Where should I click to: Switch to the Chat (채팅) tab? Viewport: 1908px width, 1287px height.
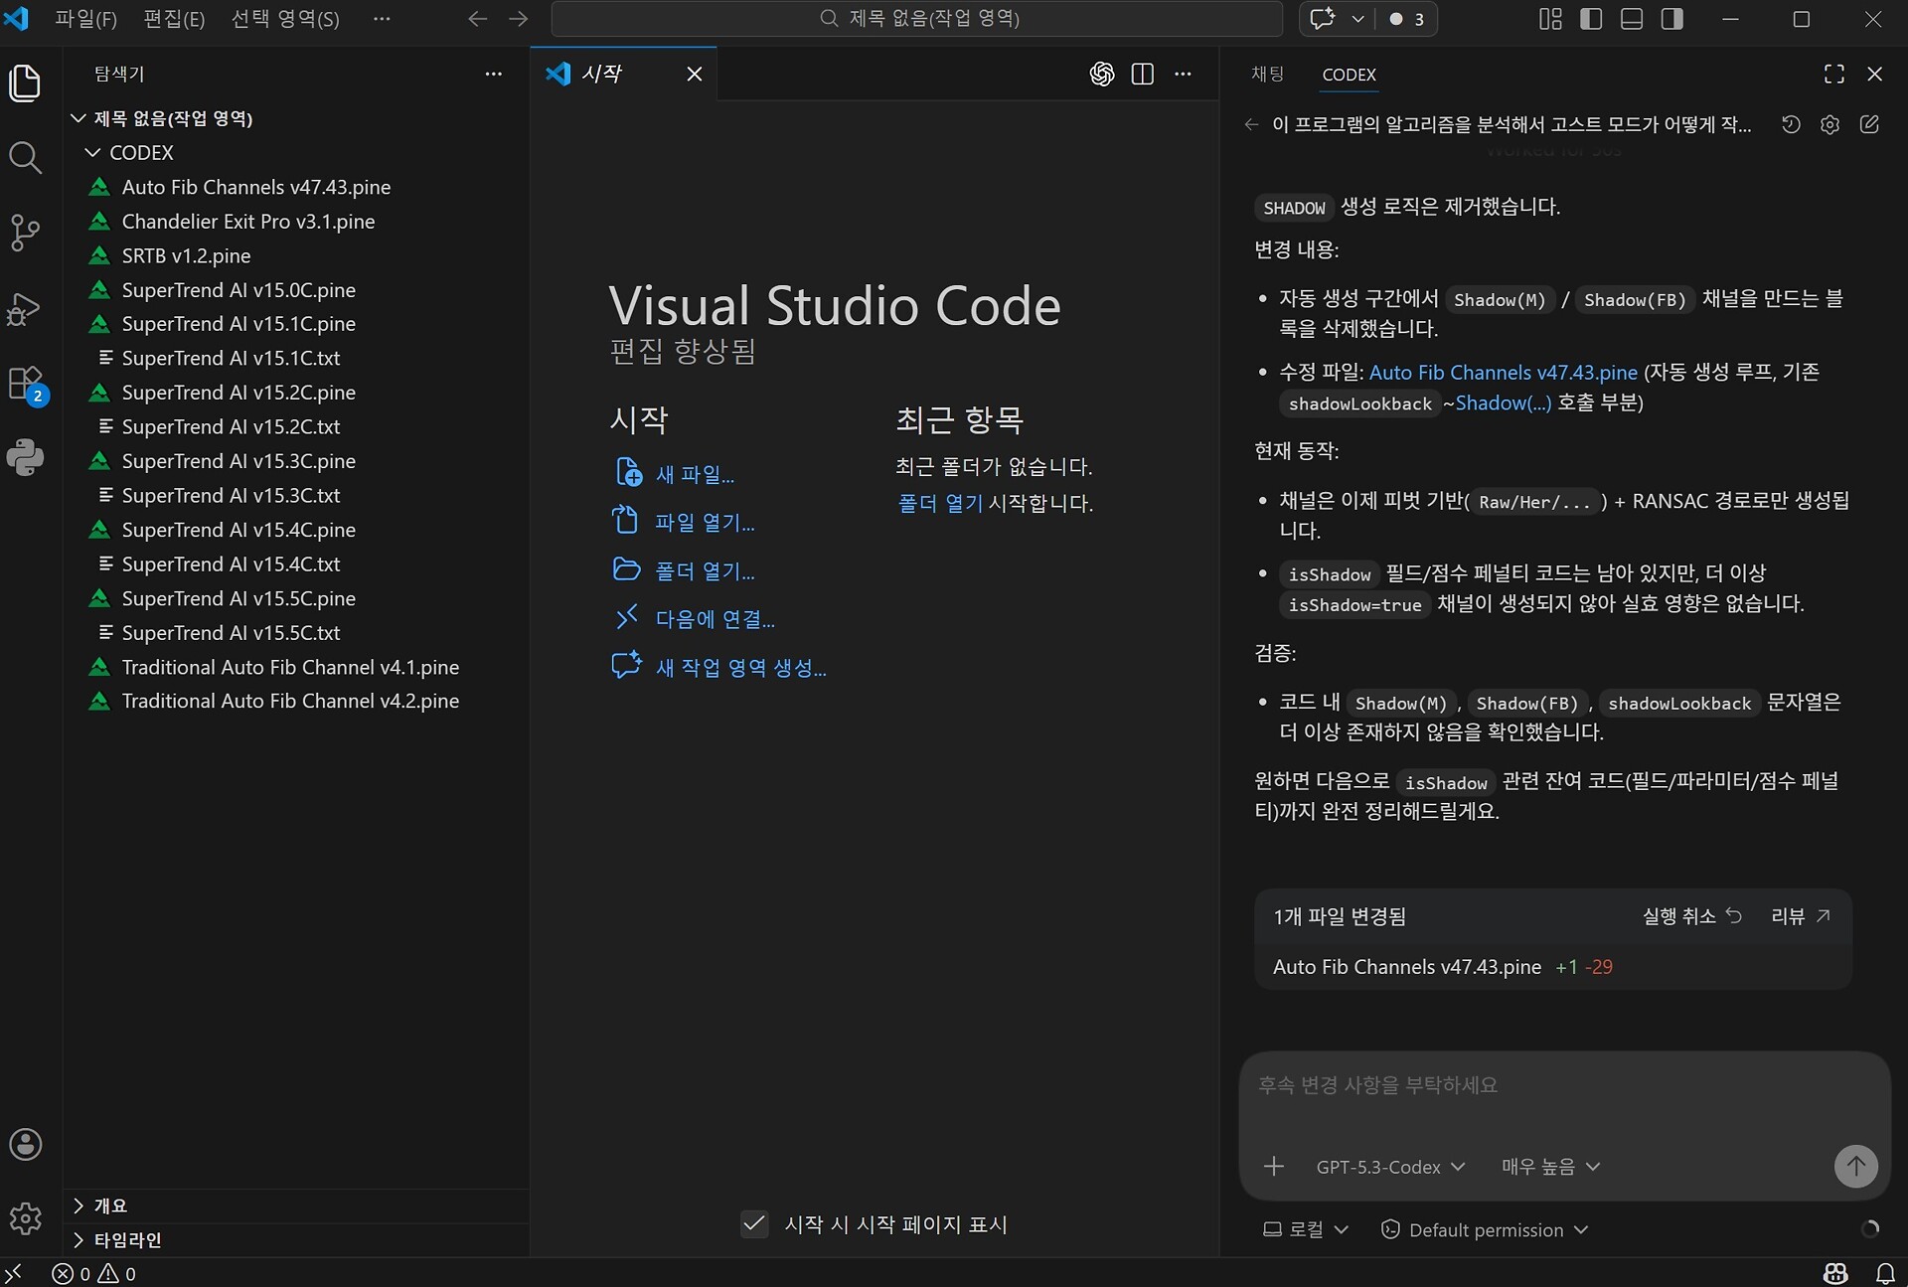pyautogui.click(x=1267, y=74)
